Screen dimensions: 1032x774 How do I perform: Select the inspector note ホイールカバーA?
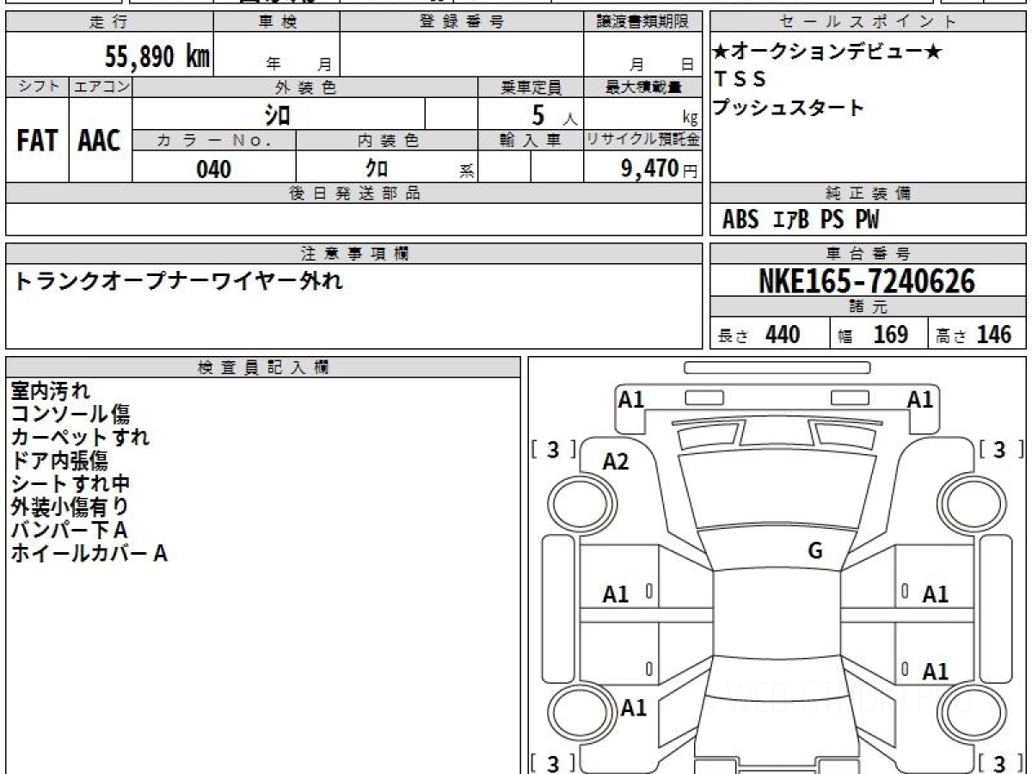point(89,553)
